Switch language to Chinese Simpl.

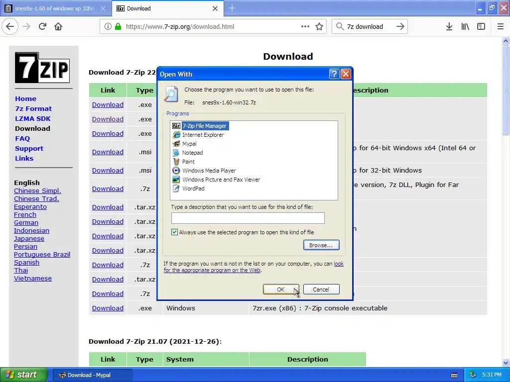pos(37,191)
